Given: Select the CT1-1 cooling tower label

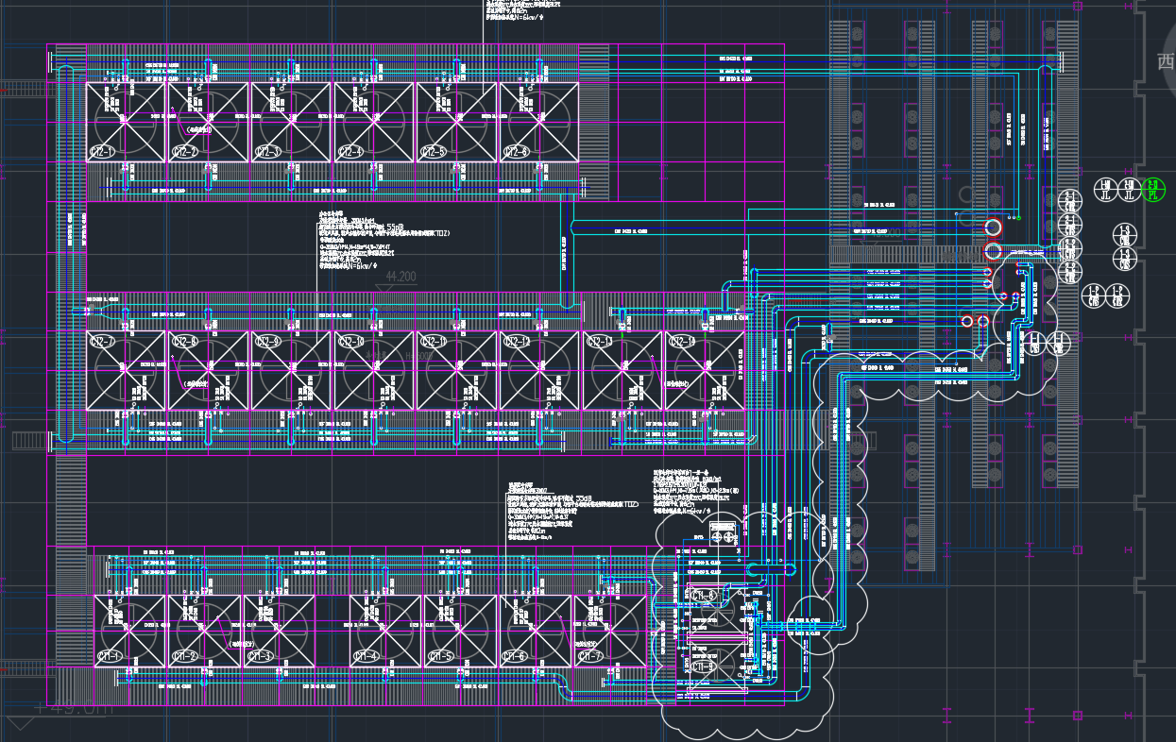Looking at the screenshot, I should pos(110,656).
